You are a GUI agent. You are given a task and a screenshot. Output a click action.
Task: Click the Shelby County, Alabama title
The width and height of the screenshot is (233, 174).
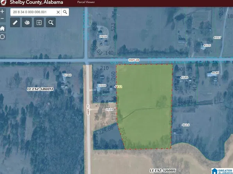36,2
